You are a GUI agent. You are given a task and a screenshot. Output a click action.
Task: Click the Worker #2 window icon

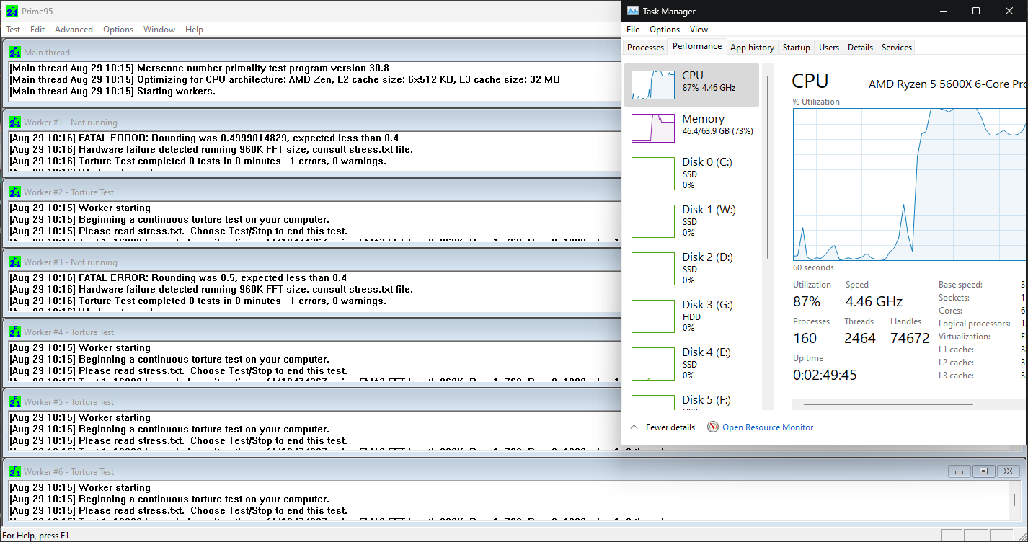pyautogui.click(x=15, y=192)
